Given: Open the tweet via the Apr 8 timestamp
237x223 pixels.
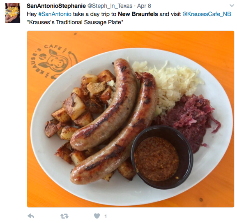Looking at the screenshot, I should coord(144,6).
